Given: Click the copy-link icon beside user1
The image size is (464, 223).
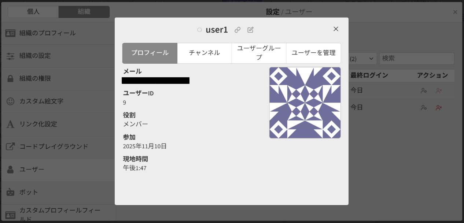Looking at the screenshot, I should point(237,30).
